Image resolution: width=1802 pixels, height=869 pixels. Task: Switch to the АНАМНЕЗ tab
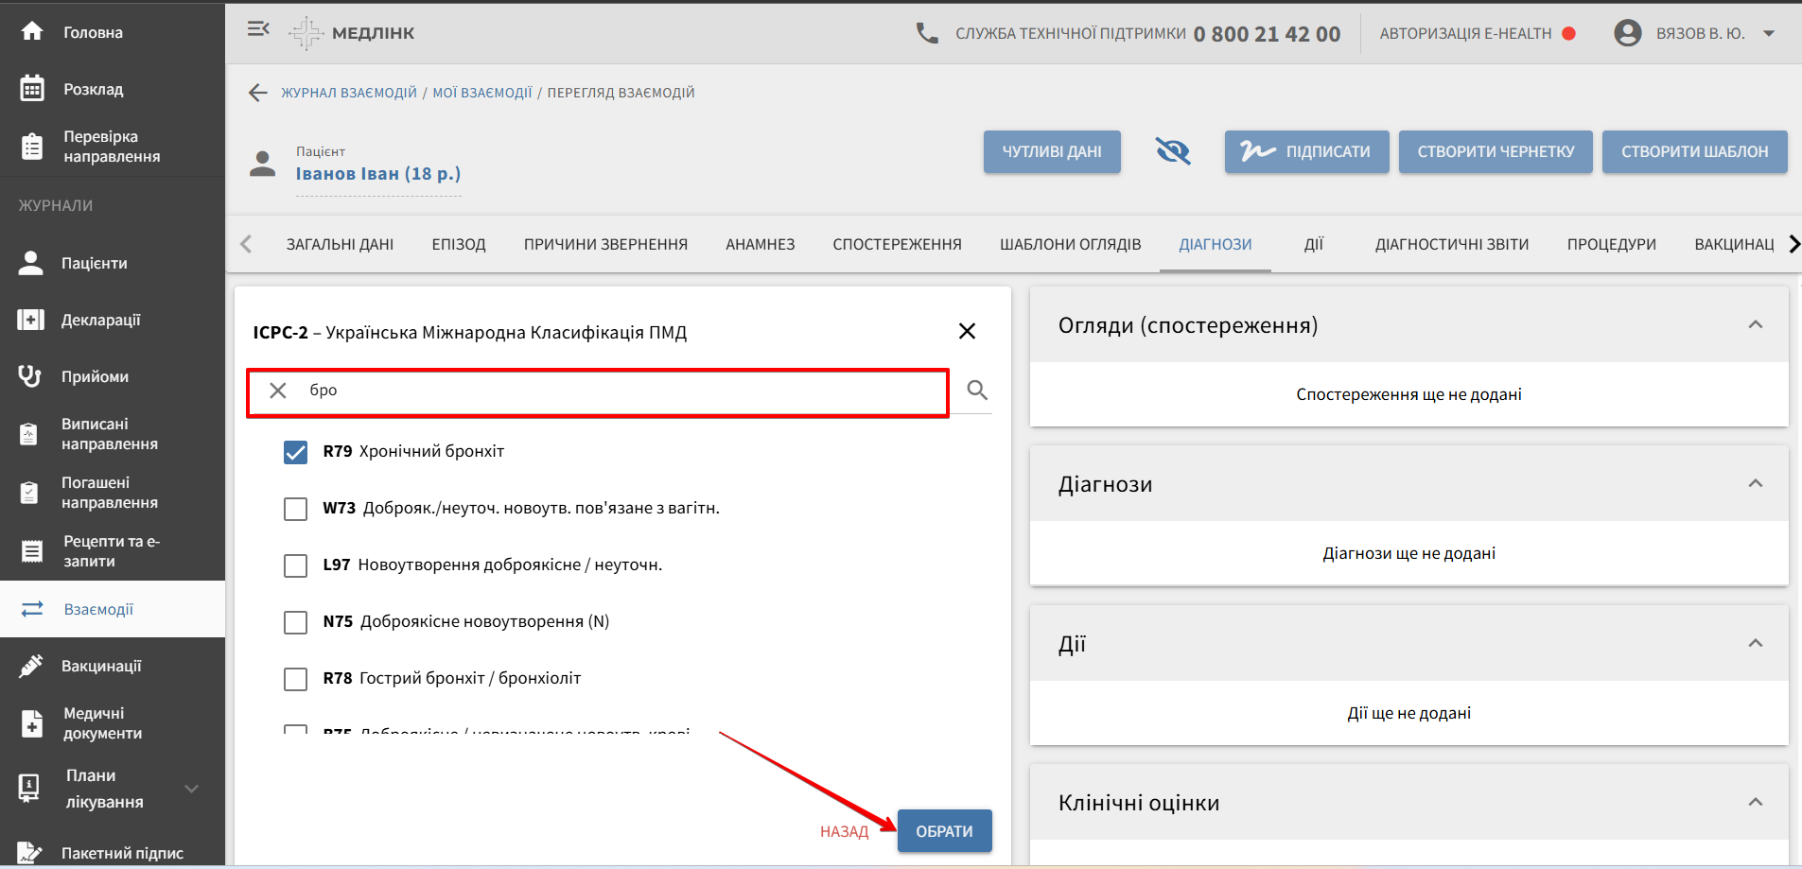pos(760,244)
